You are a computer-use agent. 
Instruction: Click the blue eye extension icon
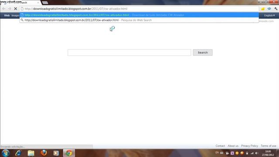click(x=269, y=9)
